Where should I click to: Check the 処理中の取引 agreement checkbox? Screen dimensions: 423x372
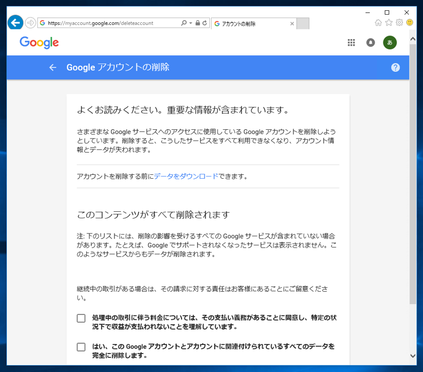(x=81, y=318)
